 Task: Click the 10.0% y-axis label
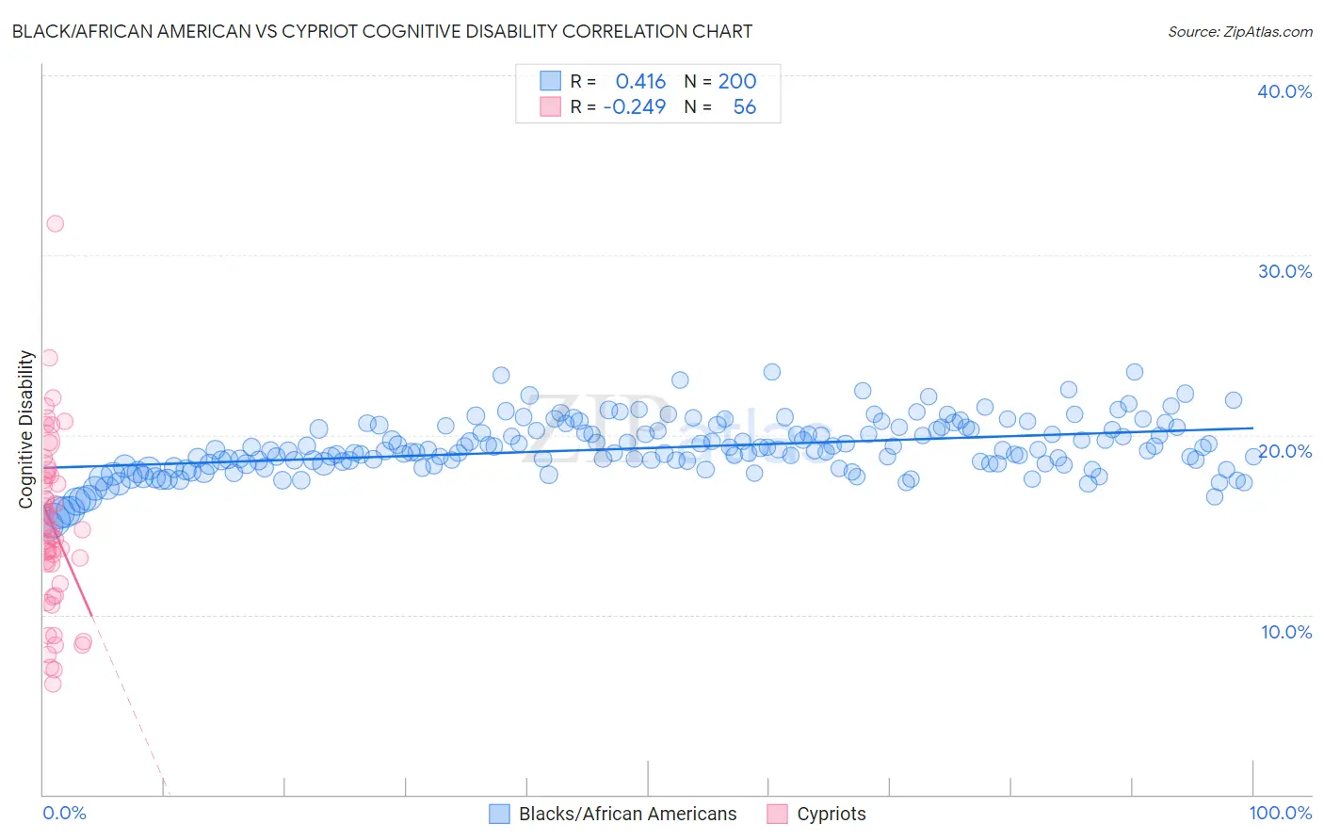coord(1286,632)
